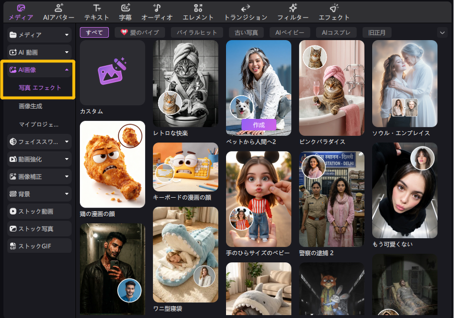Open the フィルター icon
The height and width of the screenshot is (318, 454).
[293, 9]
